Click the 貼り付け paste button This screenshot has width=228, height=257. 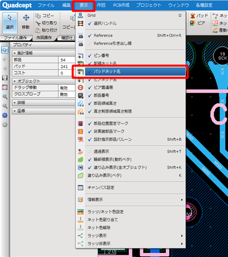point(46,30)
